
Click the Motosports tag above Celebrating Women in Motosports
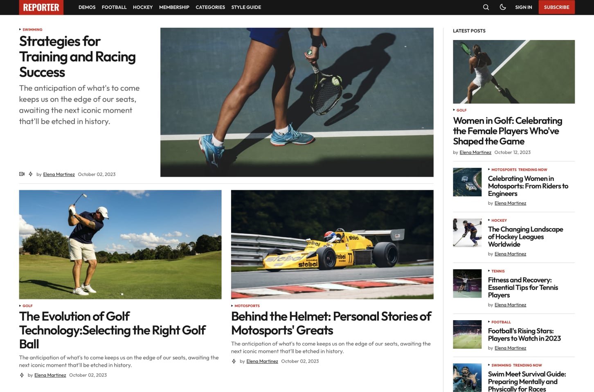pyautogui.click(x=504, y=169)
